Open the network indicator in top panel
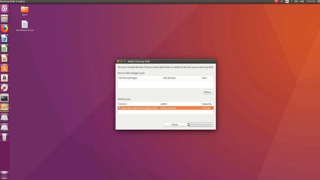This screenshot has height=180, width=320. [281, 1]
